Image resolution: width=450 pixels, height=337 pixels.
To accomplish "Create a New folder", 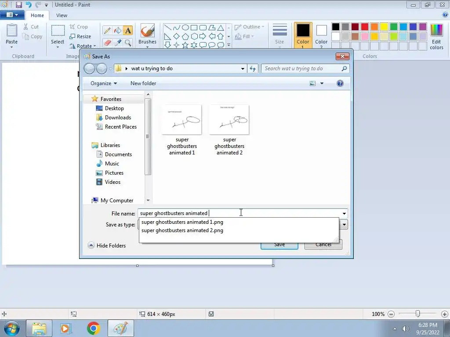I will (143, 83).
